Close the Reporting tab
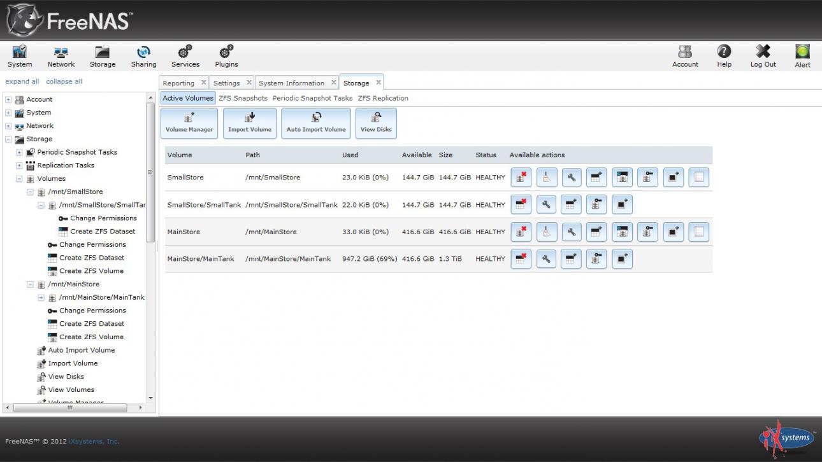This screenshot has height=462, width=822. (x=204, y=83)
